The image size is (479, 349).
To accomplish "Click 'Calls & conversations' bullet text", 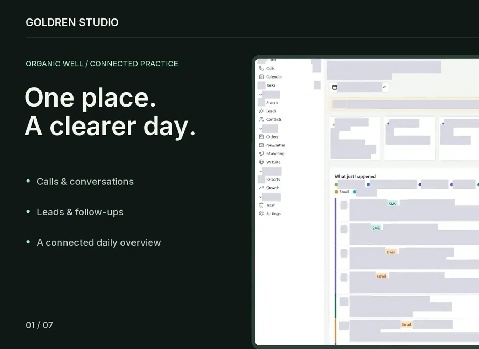I will click(85, 182).
